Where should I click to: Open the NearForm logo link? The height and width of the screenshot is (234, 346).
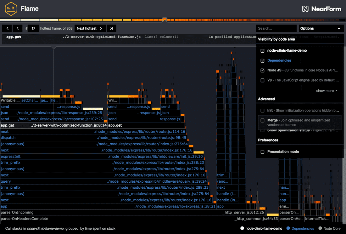pos(321,9)
